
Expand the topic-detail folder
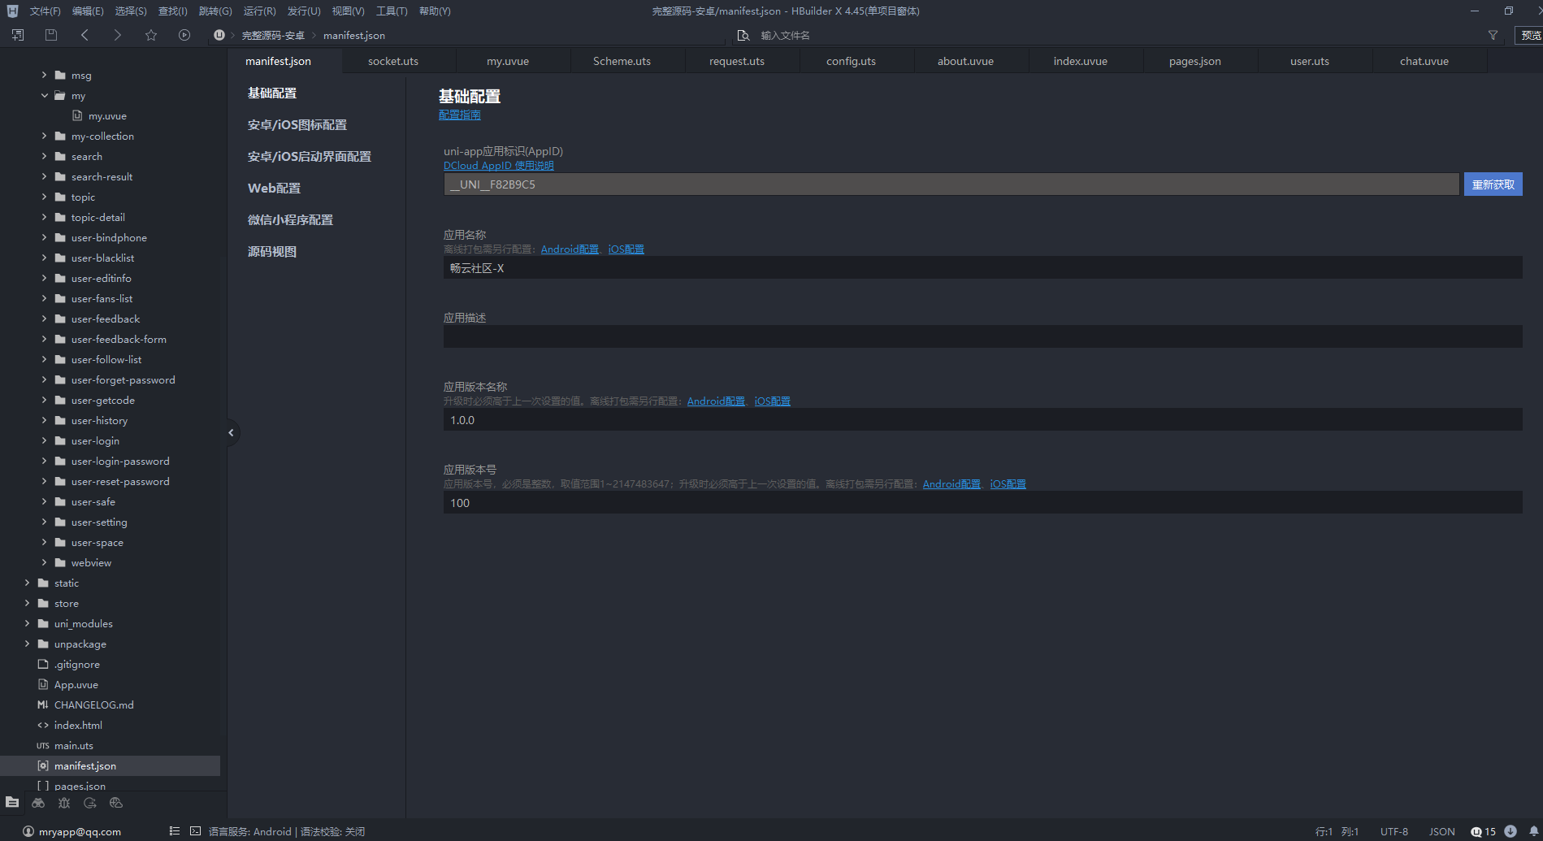pos(44,217)
